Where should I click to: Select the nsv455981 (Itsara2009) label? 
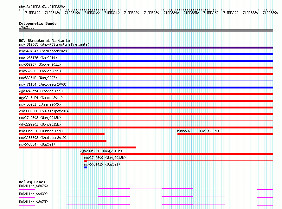(x=40, y=104)
